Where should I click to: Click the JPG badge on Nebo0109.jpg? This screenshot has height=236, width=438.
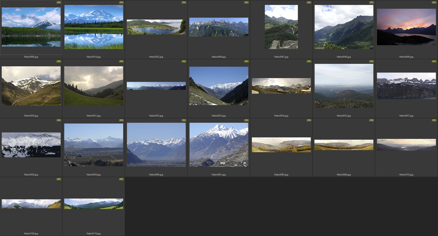click(59, 179)
